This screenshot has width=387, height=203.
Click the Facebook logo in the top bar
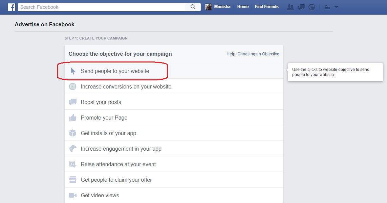[x=11, y=7]
